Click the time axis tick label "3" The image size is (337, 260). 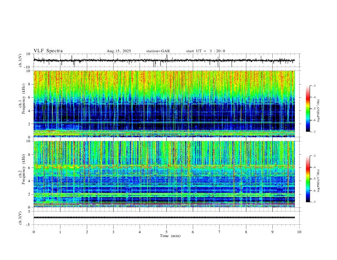113,232
